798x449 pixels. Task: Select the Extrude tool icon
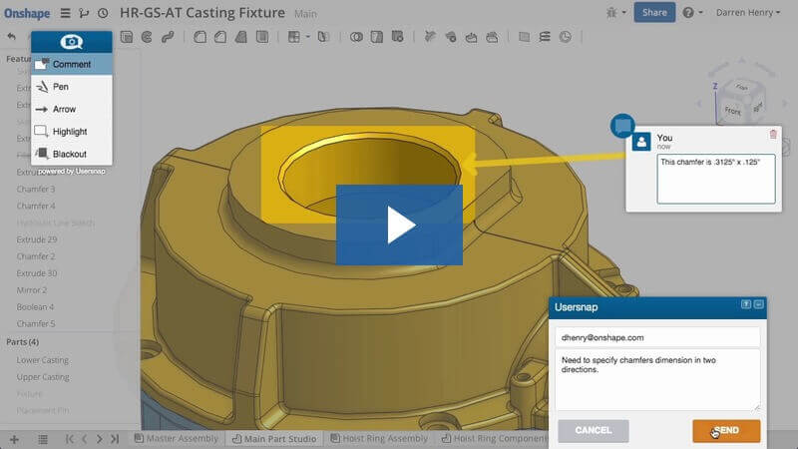(127, 37)
